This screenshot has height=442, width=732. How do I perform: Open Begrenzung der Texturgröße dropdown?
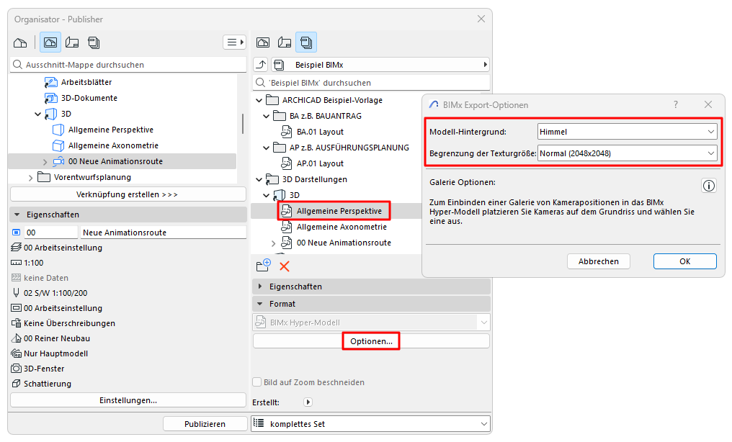click(627, 153)
